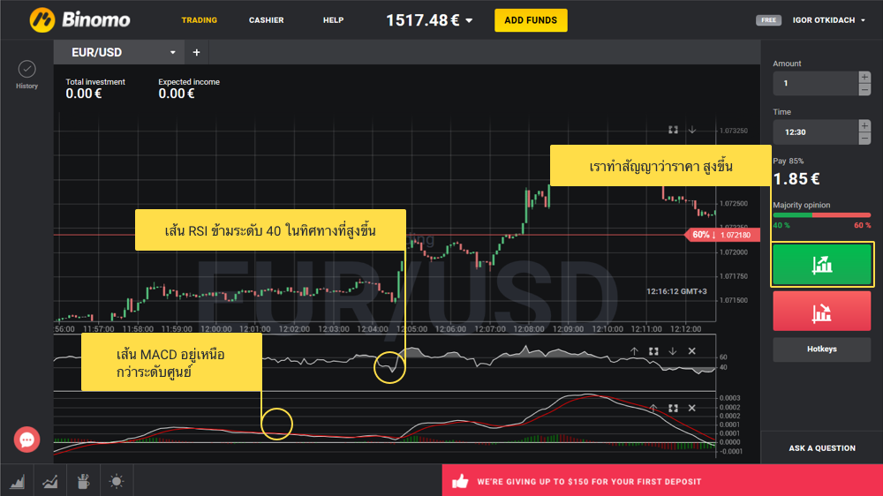Select the area chart type icon
Screen dimensions: 883x496
pos(17,481)
